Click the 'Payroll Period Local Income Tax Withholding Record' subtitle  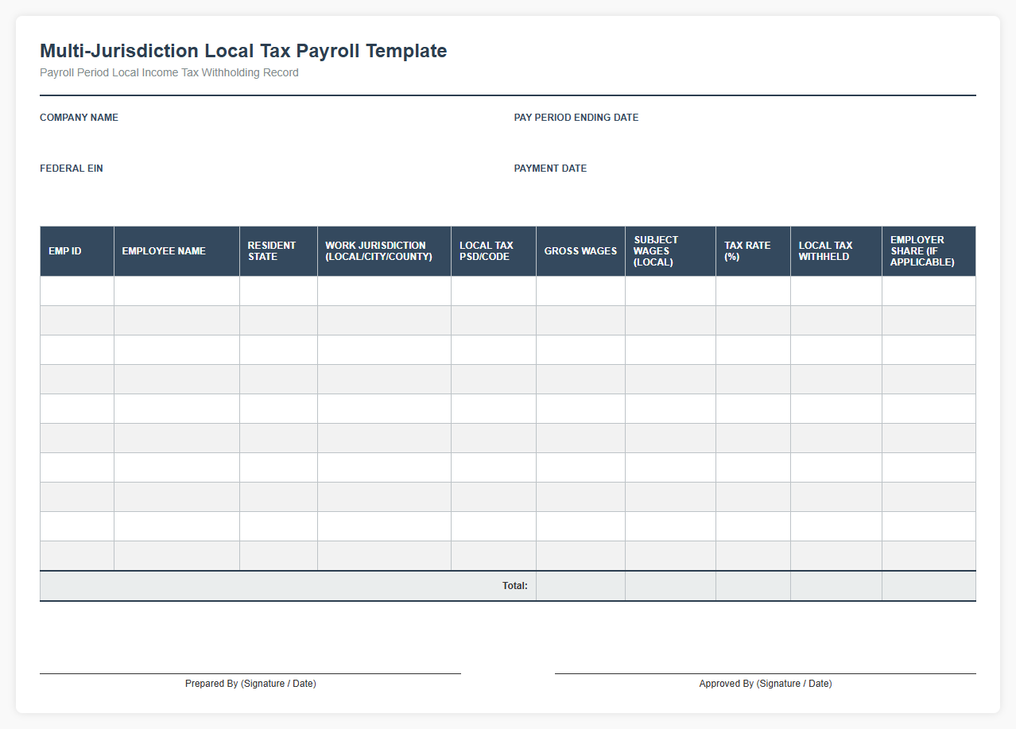pos(169,72)
